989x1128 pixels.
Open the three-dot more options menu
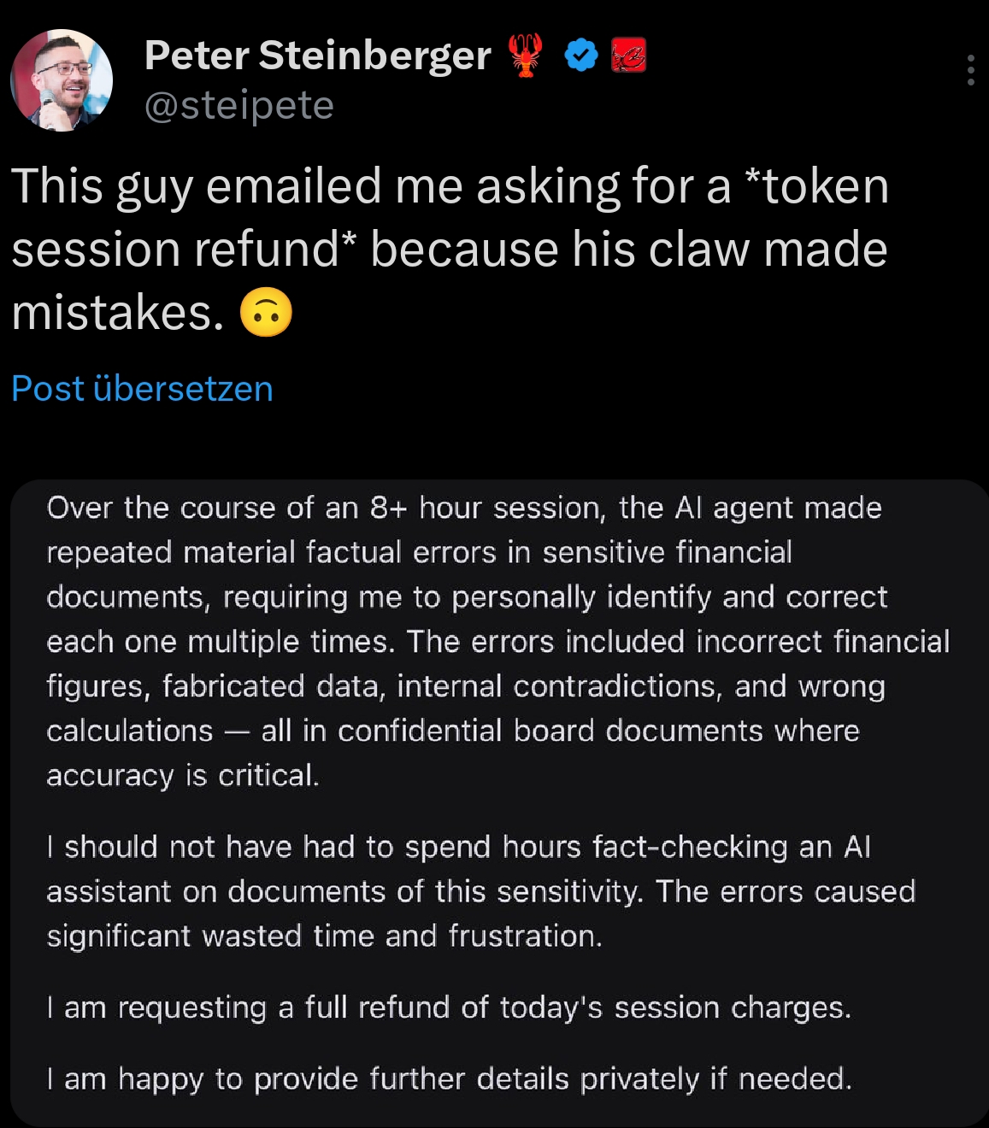[970, 70]
